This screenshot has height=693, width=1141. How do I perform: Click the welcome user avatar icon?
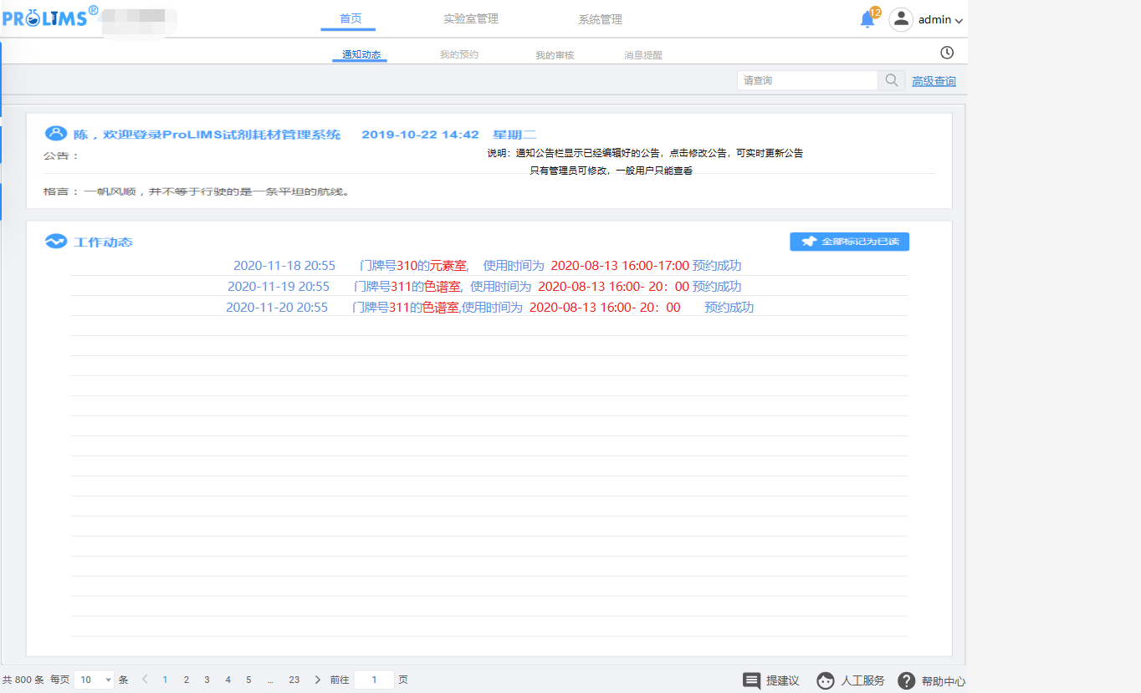pyautogui.click(x=55, y=133)
